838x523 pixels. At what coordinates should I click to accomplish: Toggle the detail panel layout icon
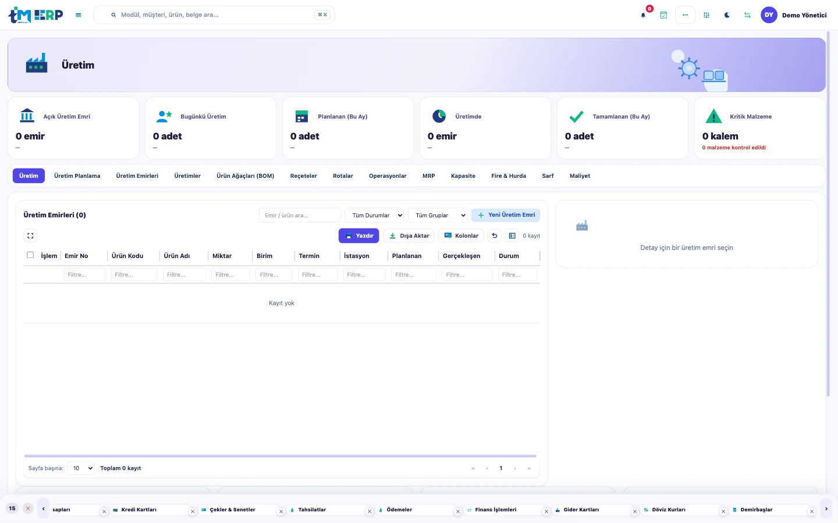pyautogui.click(x=512, y=236)
